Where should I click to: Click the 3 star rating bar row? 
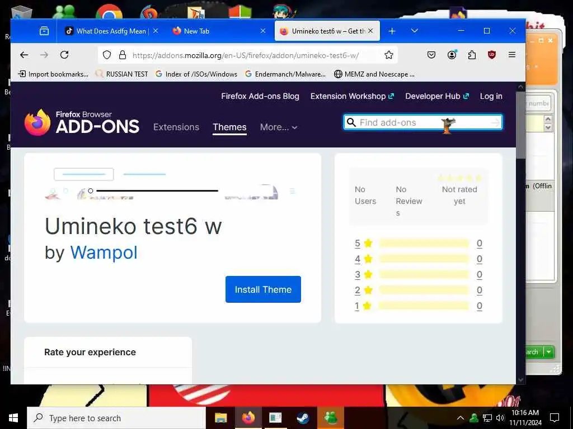point(419,275)
